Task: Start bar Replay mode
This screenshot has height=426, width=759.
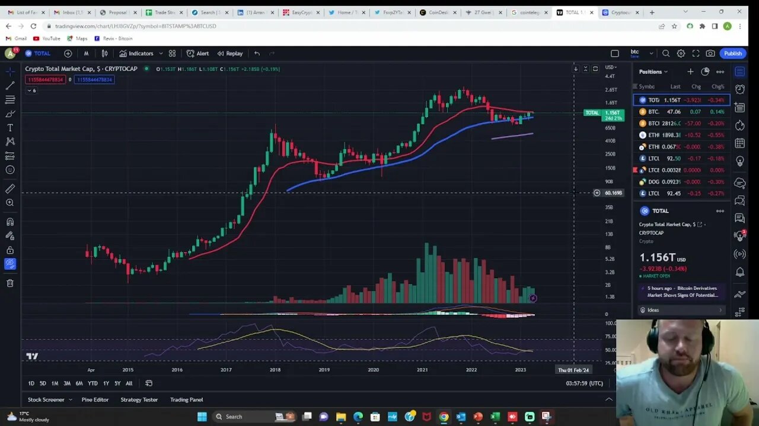Action: click(x=230, y=53)
